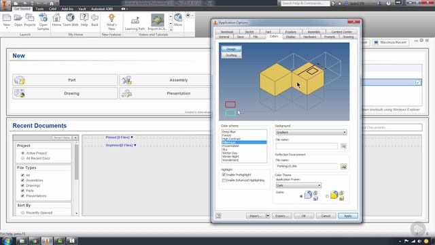Collapse the Recent Documents filter panel arrow

point(75,137)
